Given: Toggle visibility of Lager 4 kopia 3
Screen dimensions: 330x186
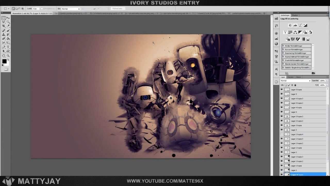Looking at the screenshot, I should [282, 98].
